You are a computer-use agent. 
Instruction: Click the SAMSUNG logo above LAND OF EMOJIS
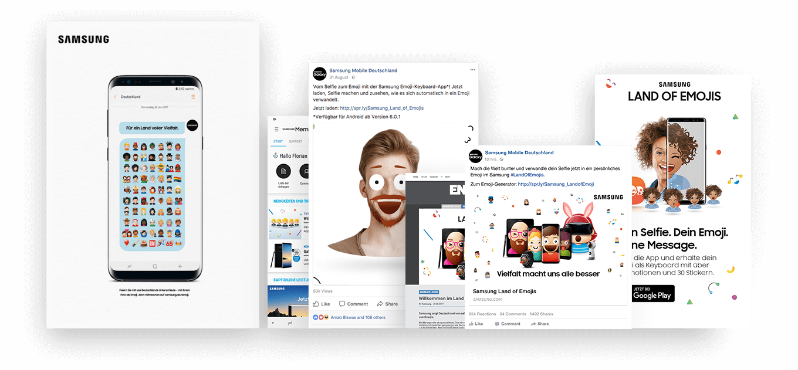[674, 84]
